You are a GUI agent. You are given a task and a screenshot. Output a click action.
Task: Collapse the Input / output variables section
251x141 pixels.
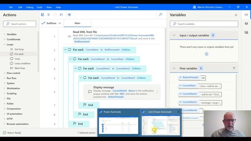[174, 35]
